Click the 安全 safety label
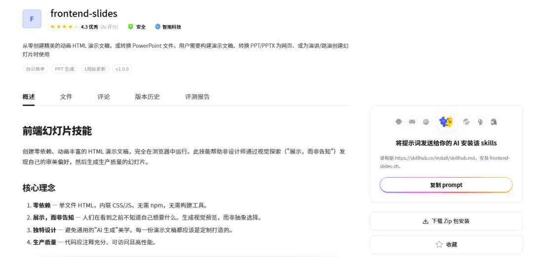Image resolution: width=533 pixels, height=260 pixels. (141, 27)
